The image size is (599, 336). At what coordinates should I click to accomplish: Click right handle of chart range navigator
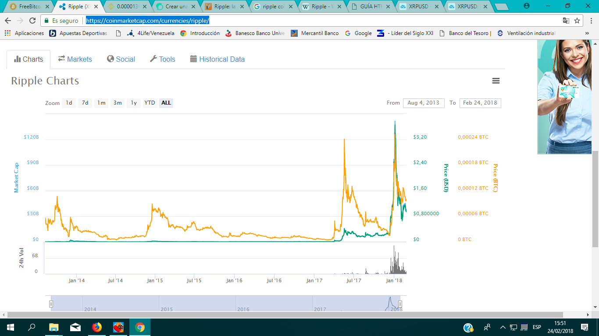[x=400, y=304]
